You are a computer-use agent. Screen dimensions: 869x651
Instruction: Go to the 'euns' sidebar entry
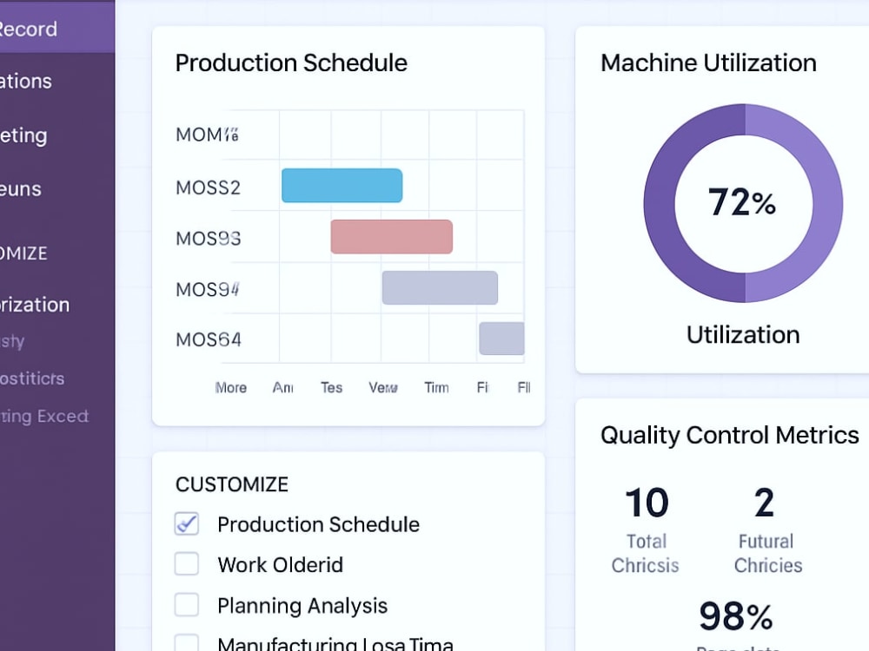[21, 189]
